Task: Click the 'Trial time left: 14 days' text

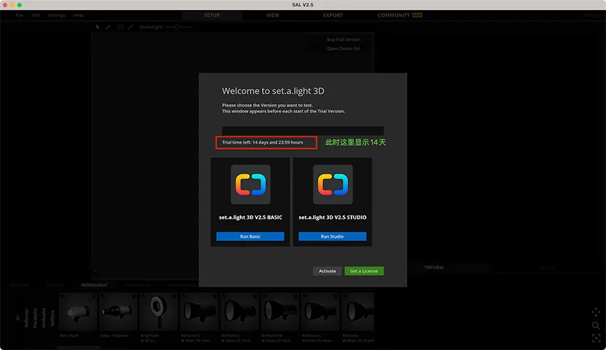Action: pos(263,142)
